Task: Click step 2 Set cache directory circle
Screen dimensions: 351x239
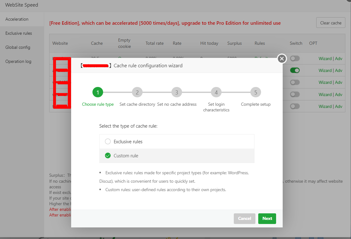Action: pos(137,92)
